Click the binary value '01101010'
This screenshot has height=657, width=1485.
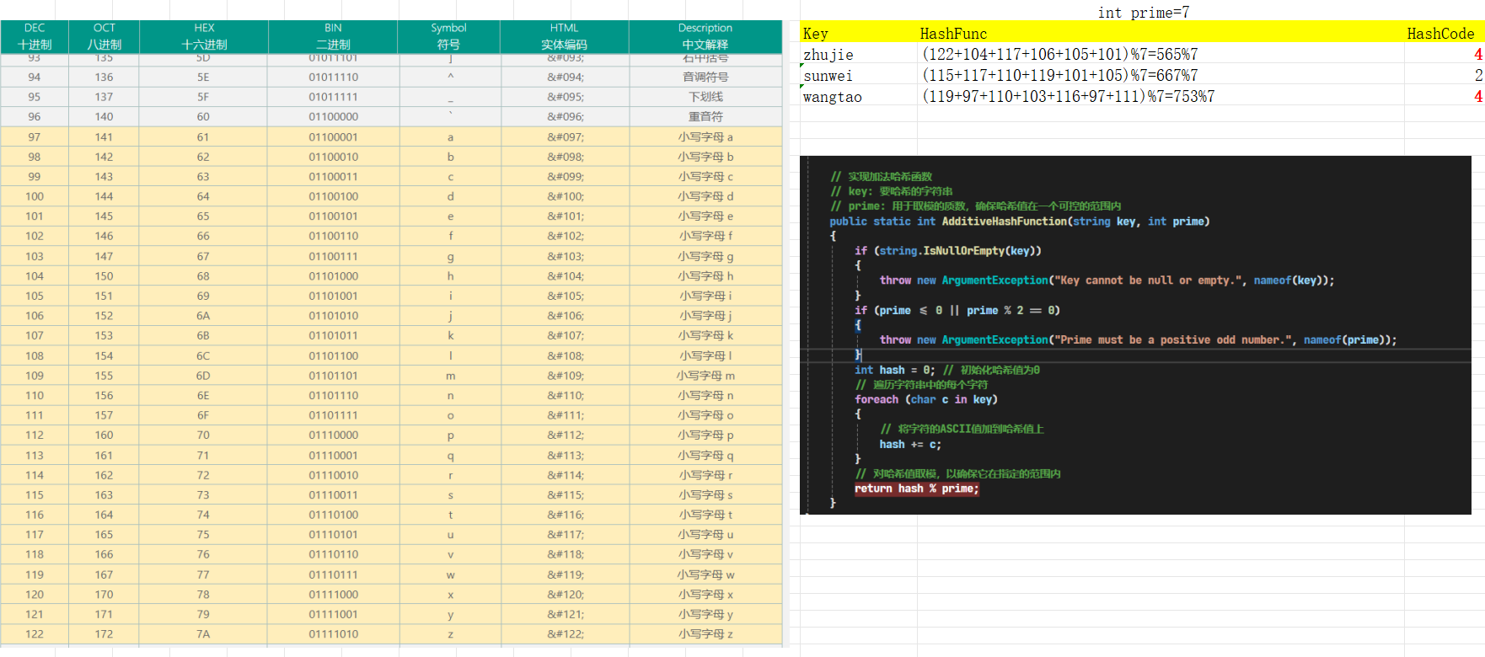coord(333,316)
